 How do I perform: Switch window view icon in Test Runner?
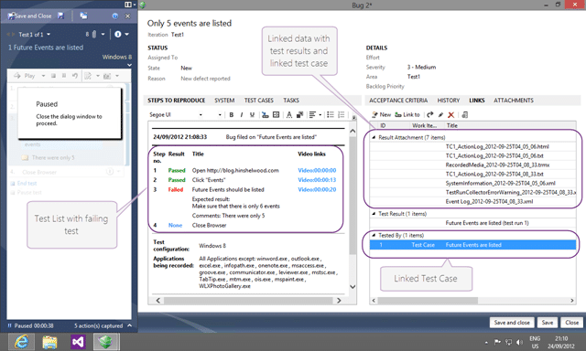tap(83, 16)
